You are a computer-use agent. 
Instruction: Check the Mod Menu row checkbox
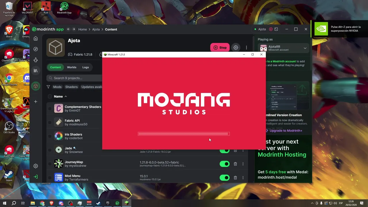(50, 178)
